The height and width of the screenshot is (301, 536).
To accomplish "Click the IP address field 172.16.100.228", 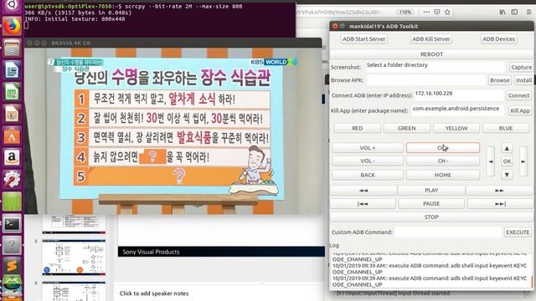I will point(458,95).
